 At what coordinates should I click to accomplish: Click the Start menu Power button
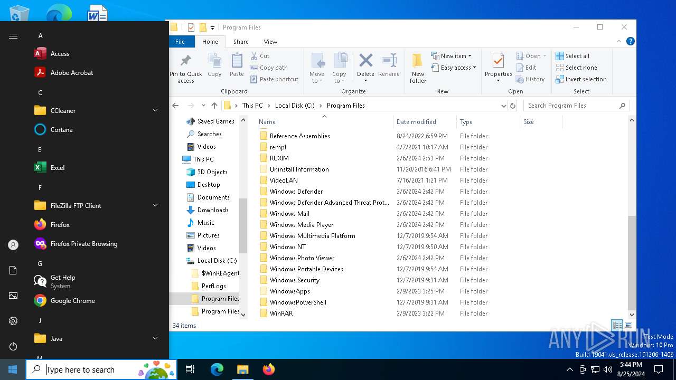(x=13, y=346)
